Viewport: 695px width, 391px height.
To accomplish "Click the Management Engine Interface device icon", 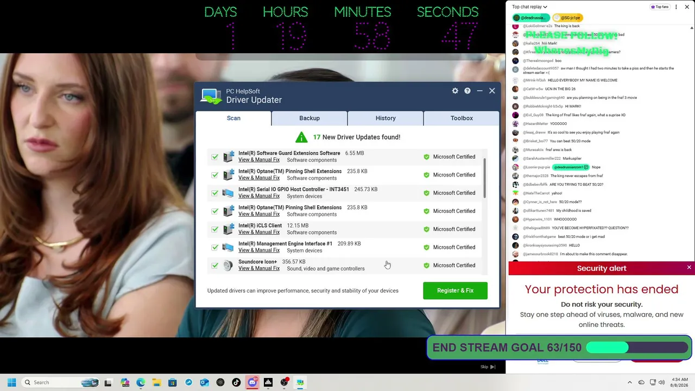I will [229, 247].
